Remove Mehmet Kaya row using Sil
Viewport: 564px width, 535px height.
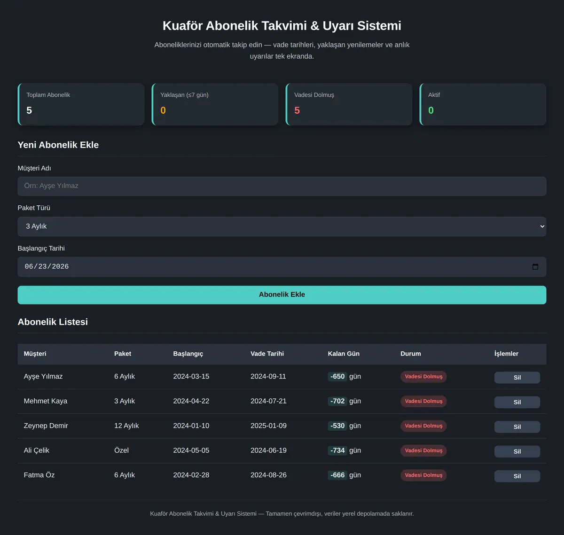pyautogui.click(x=517, y=402)
